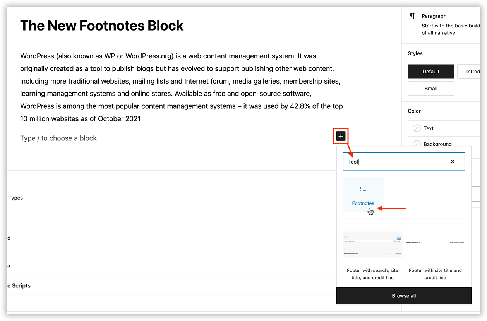Click the Paragraph pilcrow icon

pos(412,16)
